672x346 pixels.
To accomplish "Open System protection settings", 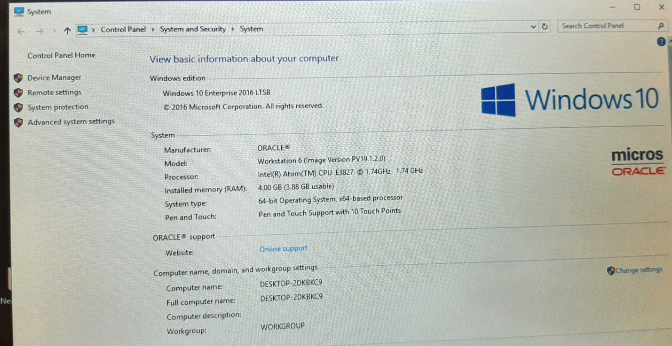I will tap(58, 107).
